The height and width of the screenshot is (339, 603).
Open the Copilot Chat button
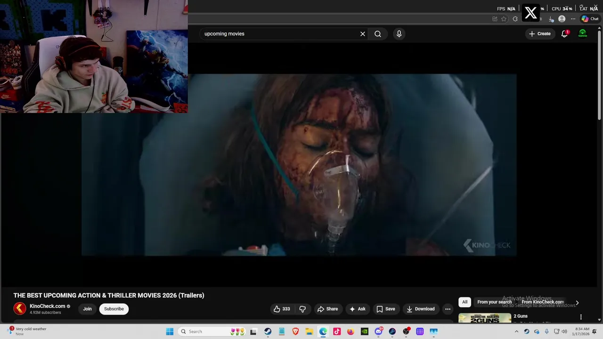coord(590,19)
